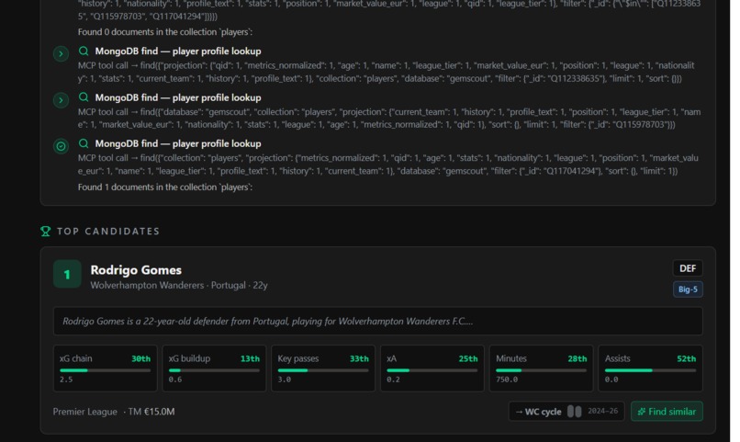Click the DEF position badge
This screenshot has height=442, width=740.
[688, 268]
